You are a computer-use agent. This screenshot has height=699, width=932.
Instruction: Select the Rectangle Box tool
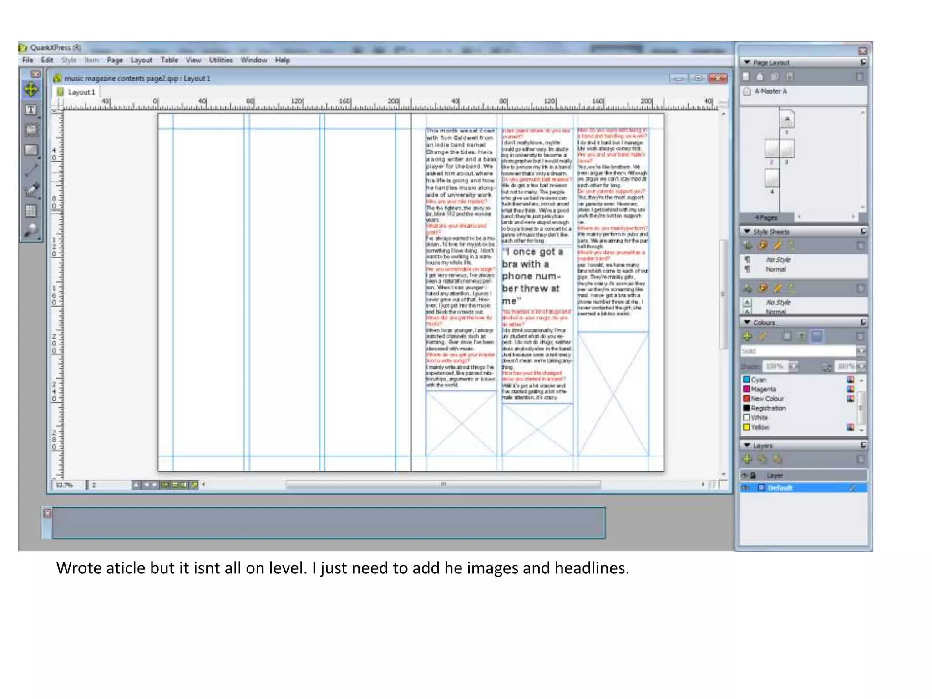[x=31, y=150]
